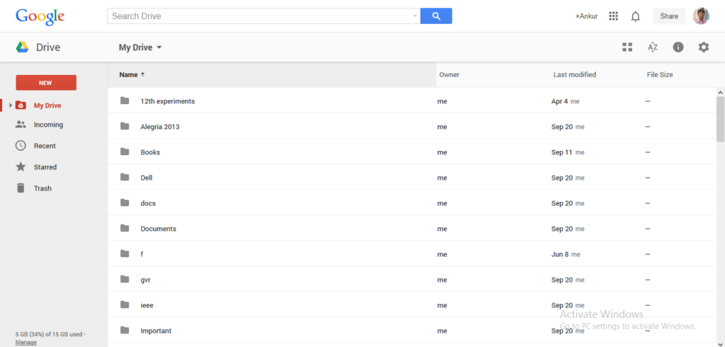Click the blue search magnifier button
Viewport: 725px width, 347px height.
click(x=436, y=16)
